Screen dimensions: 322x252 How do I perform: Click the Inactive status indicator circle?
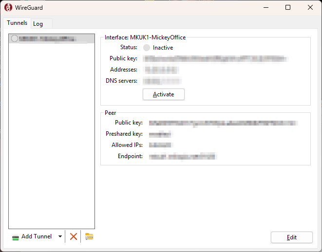pyautogui.click(x=147, y=48)
